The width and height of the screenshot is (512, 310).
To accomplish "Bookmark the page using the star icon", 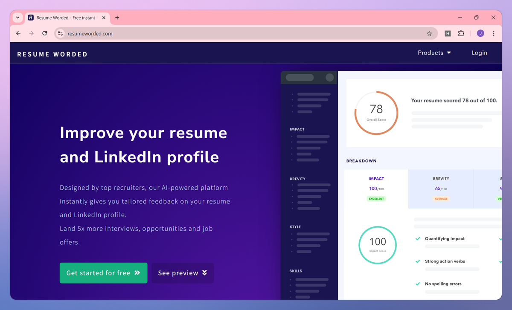I will coord(430,33).
